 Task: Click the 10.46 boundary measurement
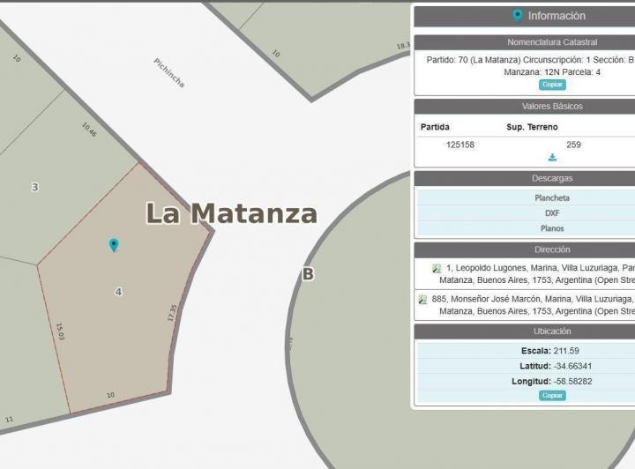89,130
